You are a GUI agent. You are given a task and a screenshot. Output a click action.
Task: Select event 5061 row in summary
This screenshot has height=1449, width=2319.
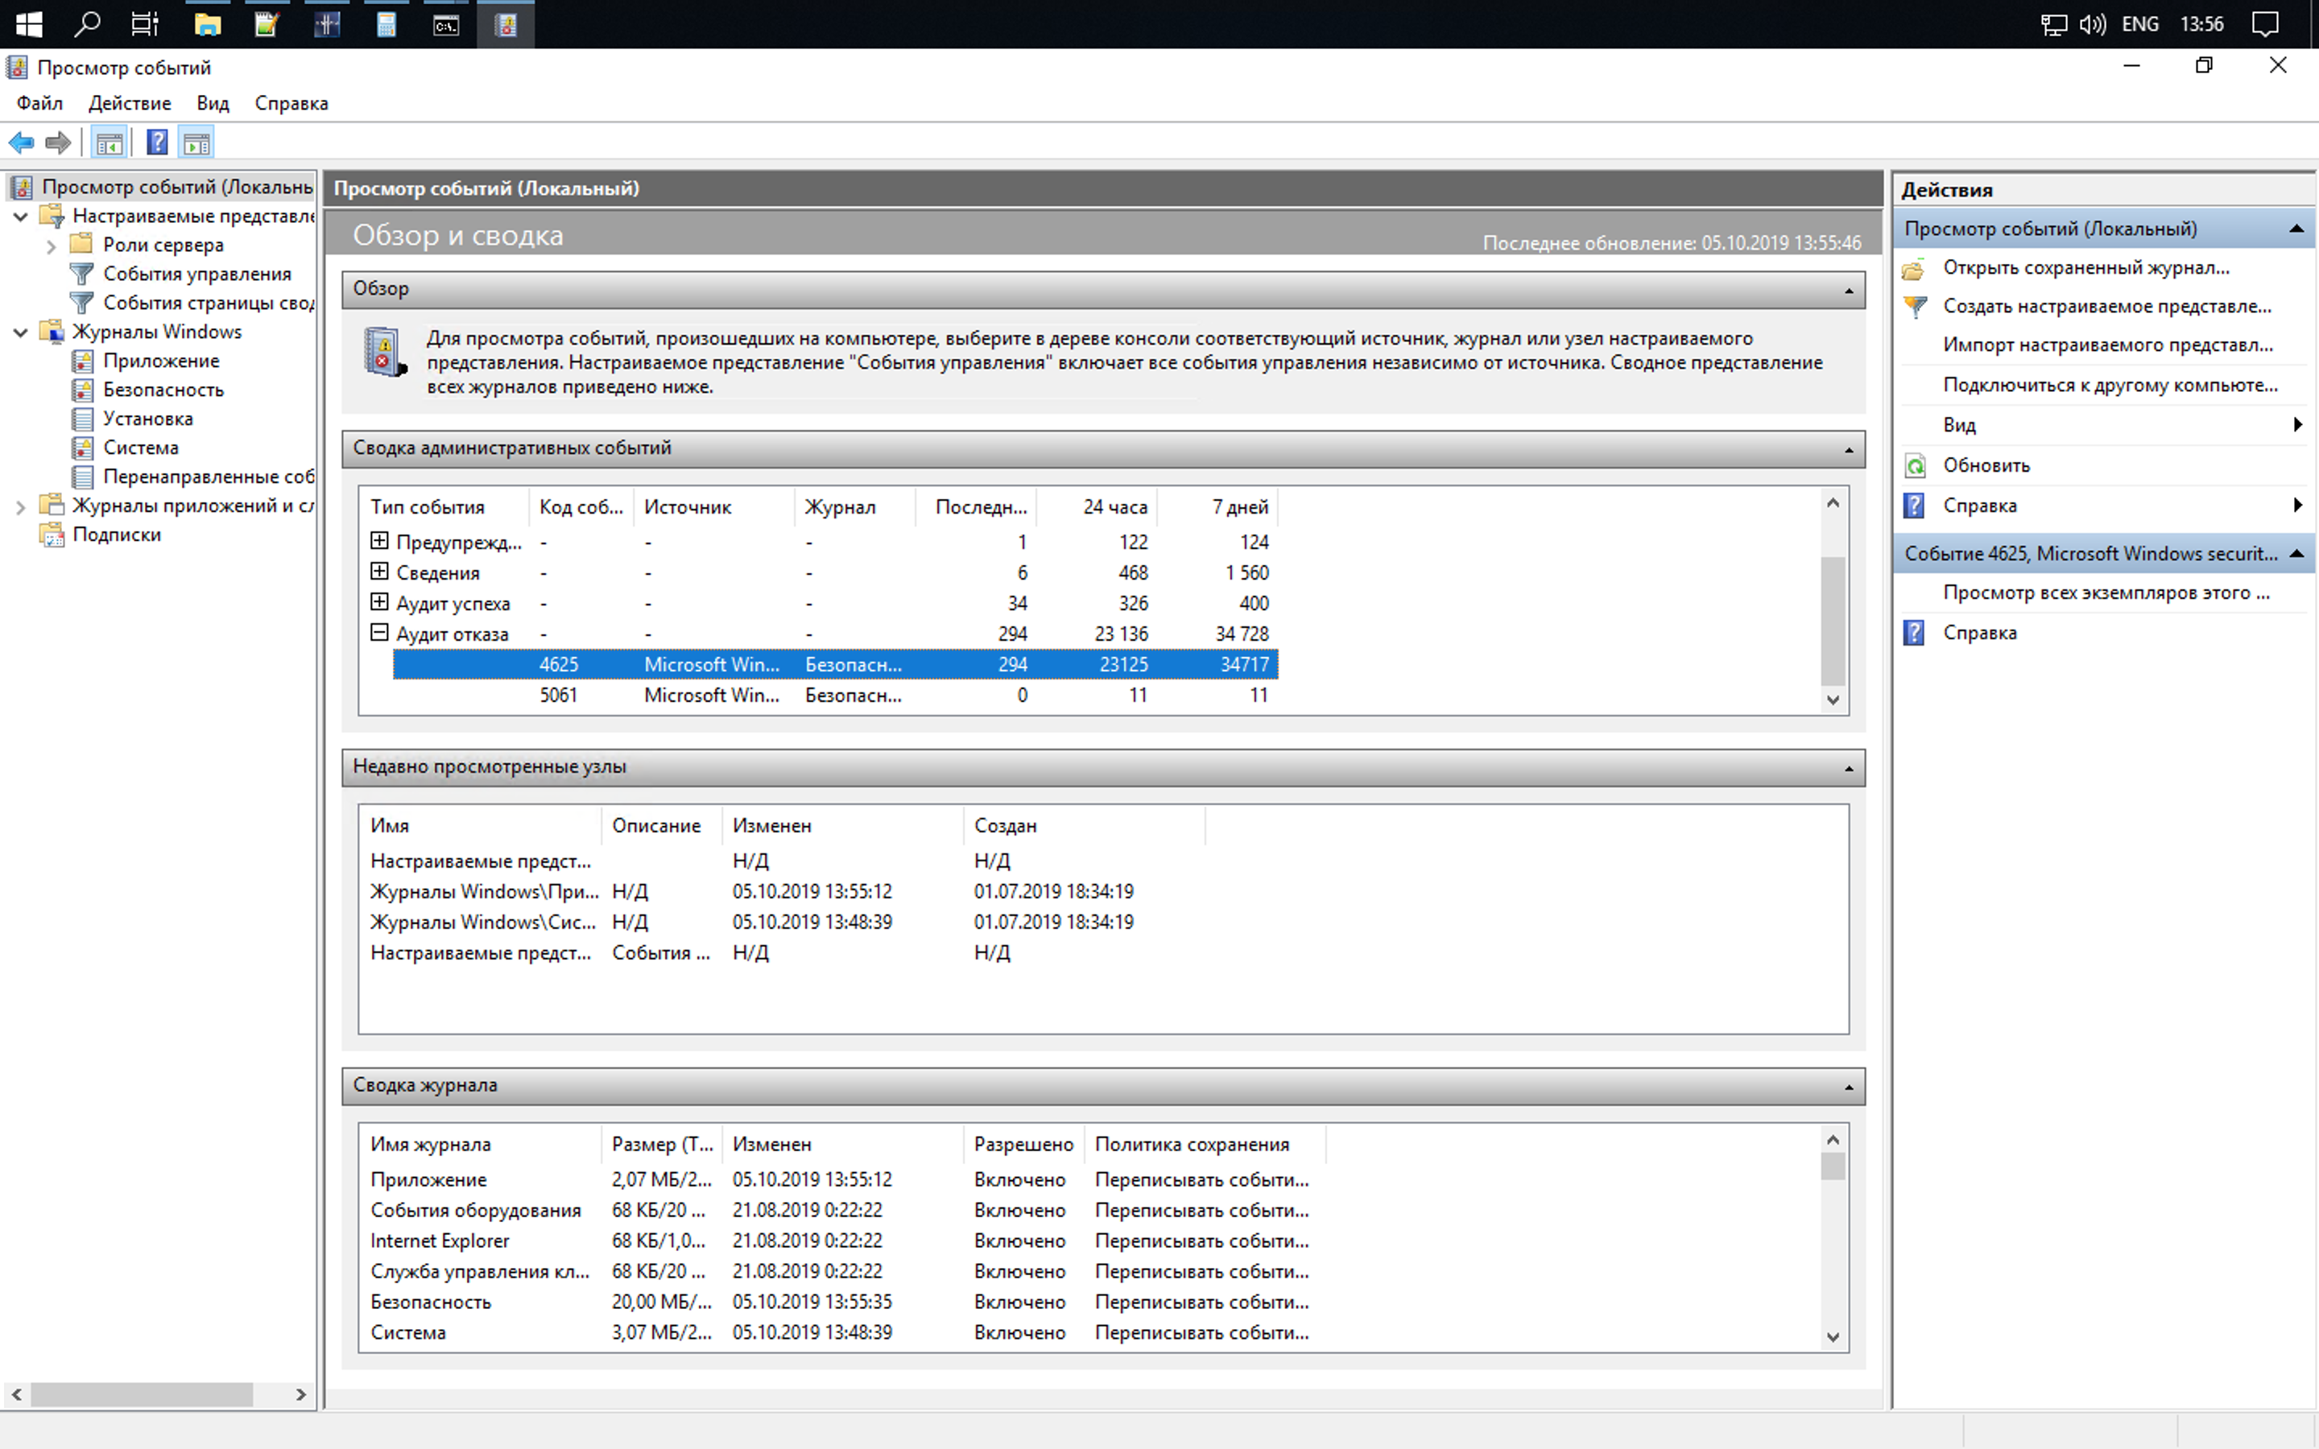coord(835,695)
